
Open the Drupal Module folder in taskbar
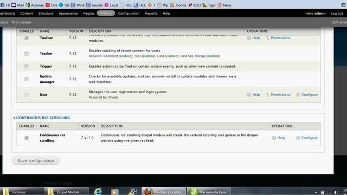(66, 192)
